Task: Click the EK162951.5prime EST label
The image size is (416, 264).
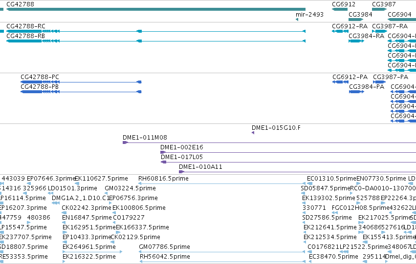Action: tap(89, 227)
